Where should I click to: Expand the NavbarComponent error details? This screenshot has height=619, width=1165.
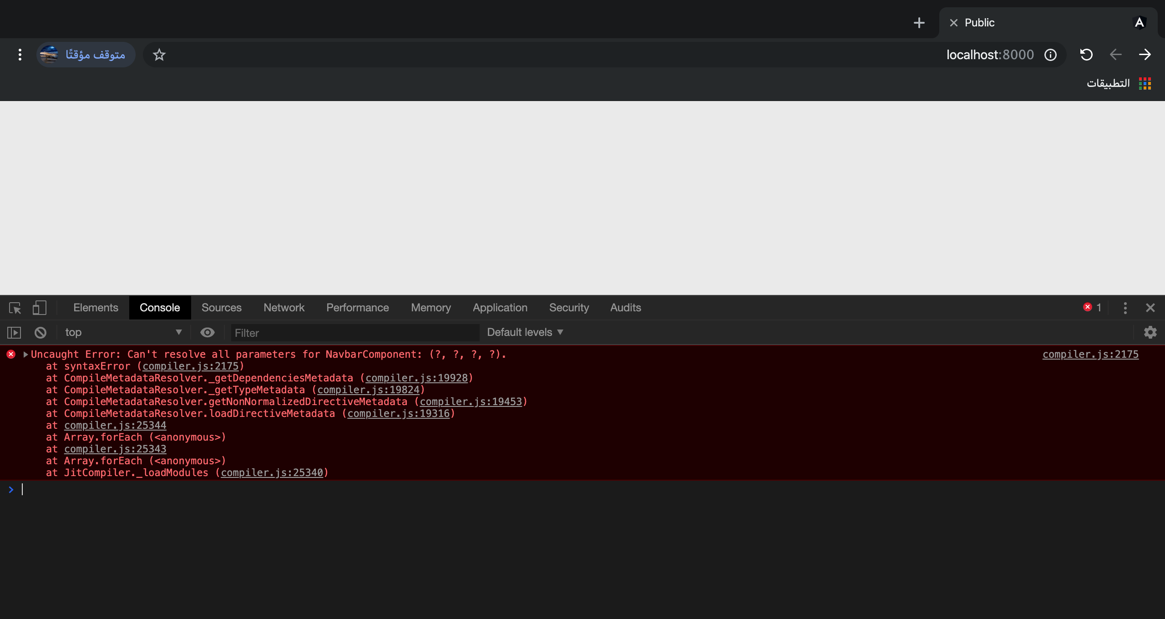click(x=26, y=354)
